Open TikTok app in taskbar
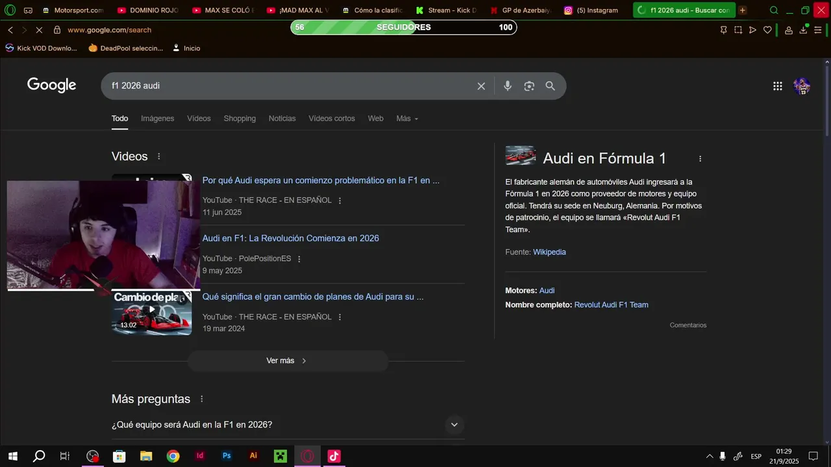The width and height of the screenshot is (831, 467). click(334, 456)
